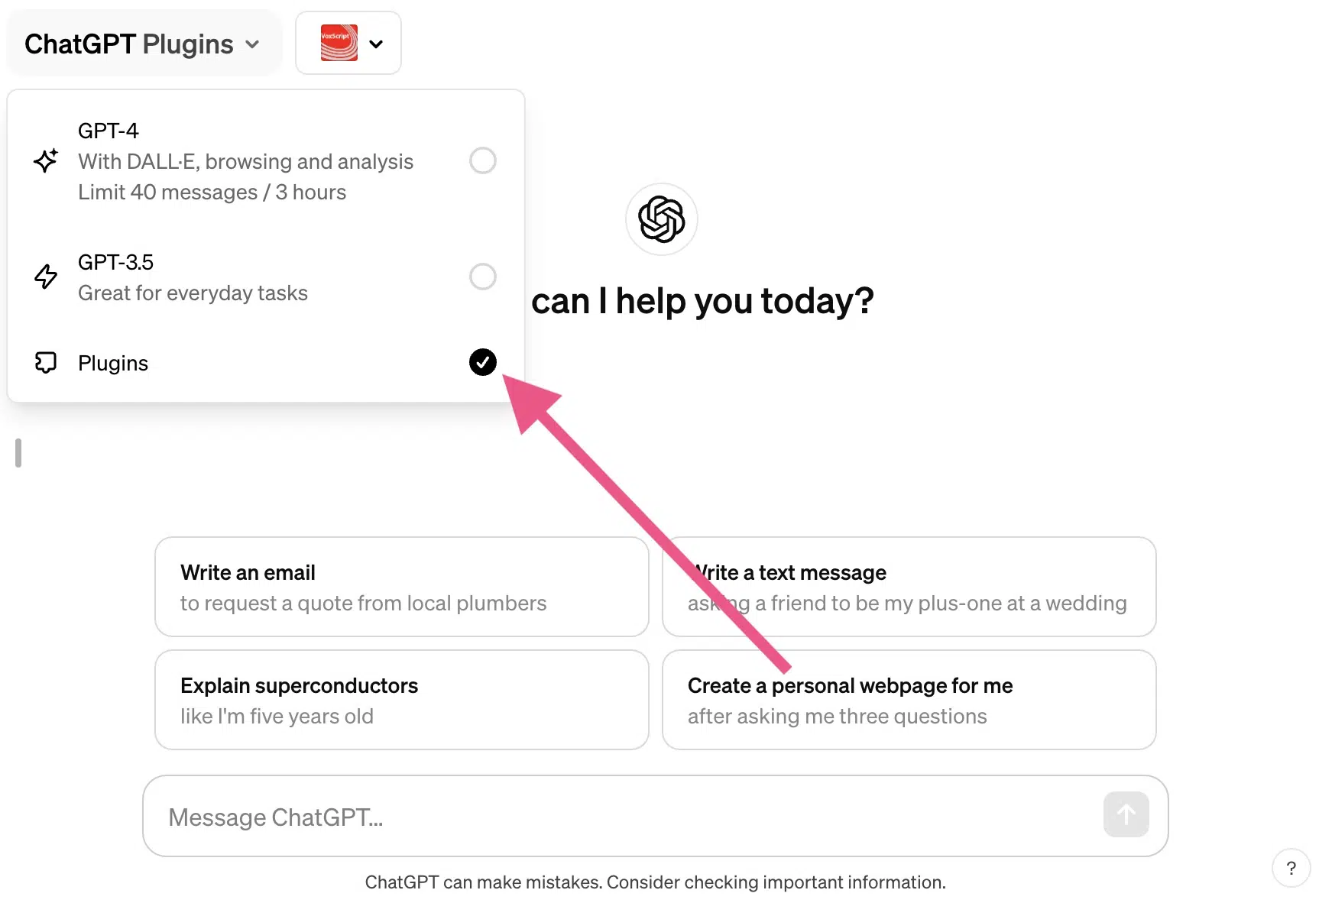Viewport: 1319px width, 903px height.
Task: Click the ChatGPT logo above the greeting
Action: (x=660, y=219)
